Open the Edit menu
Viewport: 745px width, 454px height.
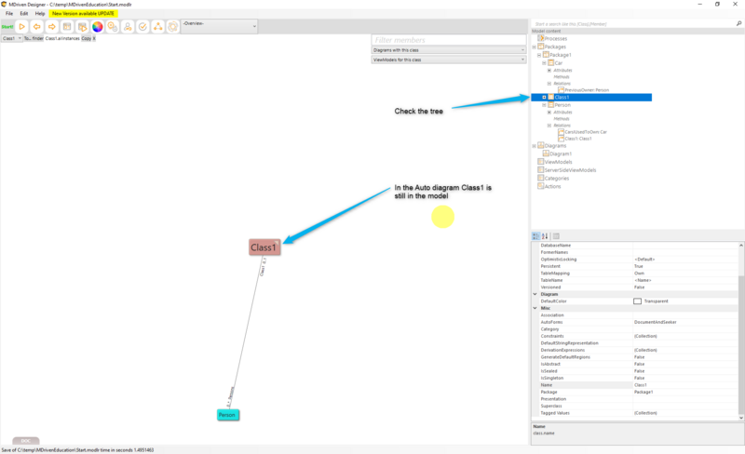[24, 14]
